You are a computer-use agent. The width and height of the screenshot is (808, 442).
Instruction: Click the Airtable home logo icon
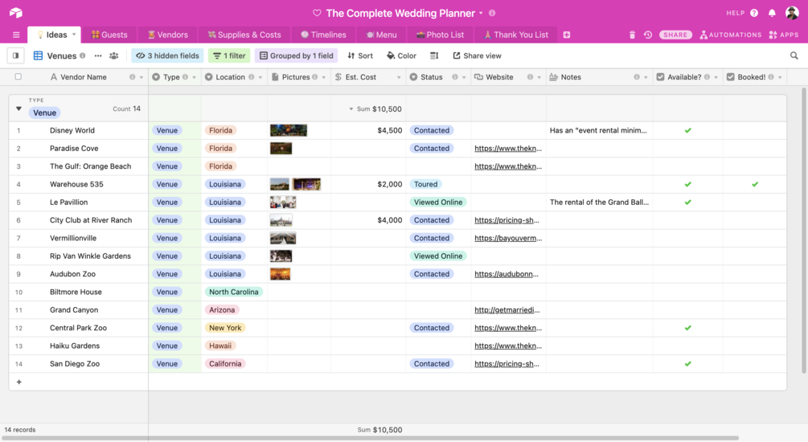point(16,13)
